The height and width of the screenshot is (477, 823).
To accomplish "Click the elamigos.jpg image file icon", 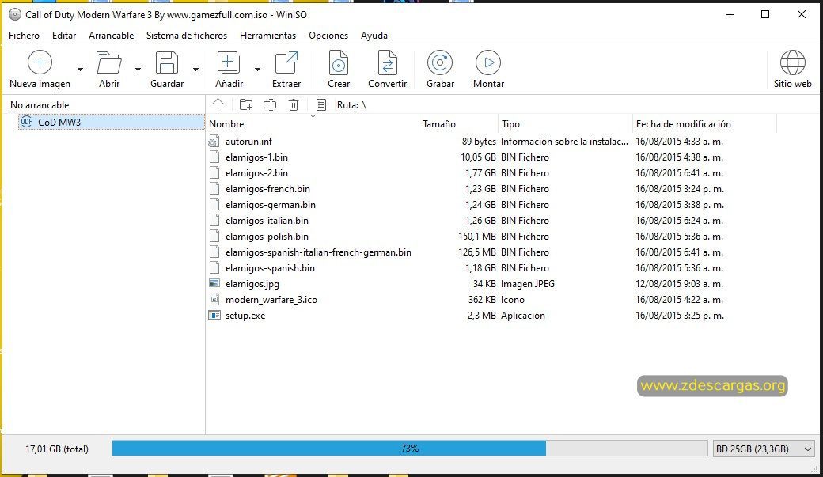I will click(x=214, y=283).
